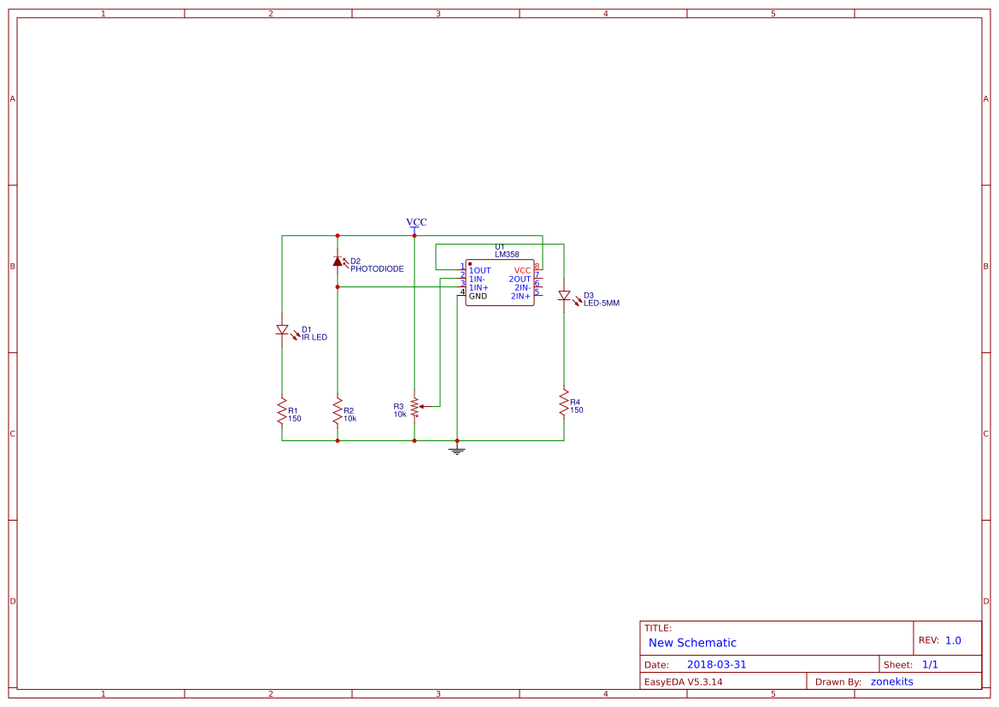This screenshot has height=707, width=999.
Task: Select the LED-5MM symbol D3
Action: (566, 296)
